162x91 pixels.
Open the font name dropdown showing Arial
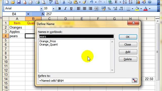tap(41, 9)
